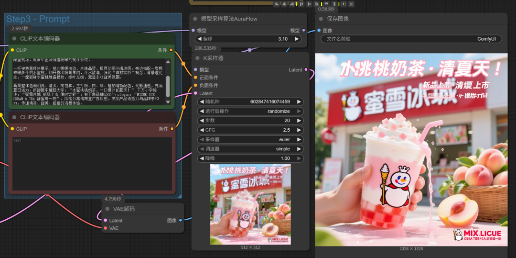Make selected nodes equal width
The height and width of the screenshot is (258, 516).
pos(326,4)
